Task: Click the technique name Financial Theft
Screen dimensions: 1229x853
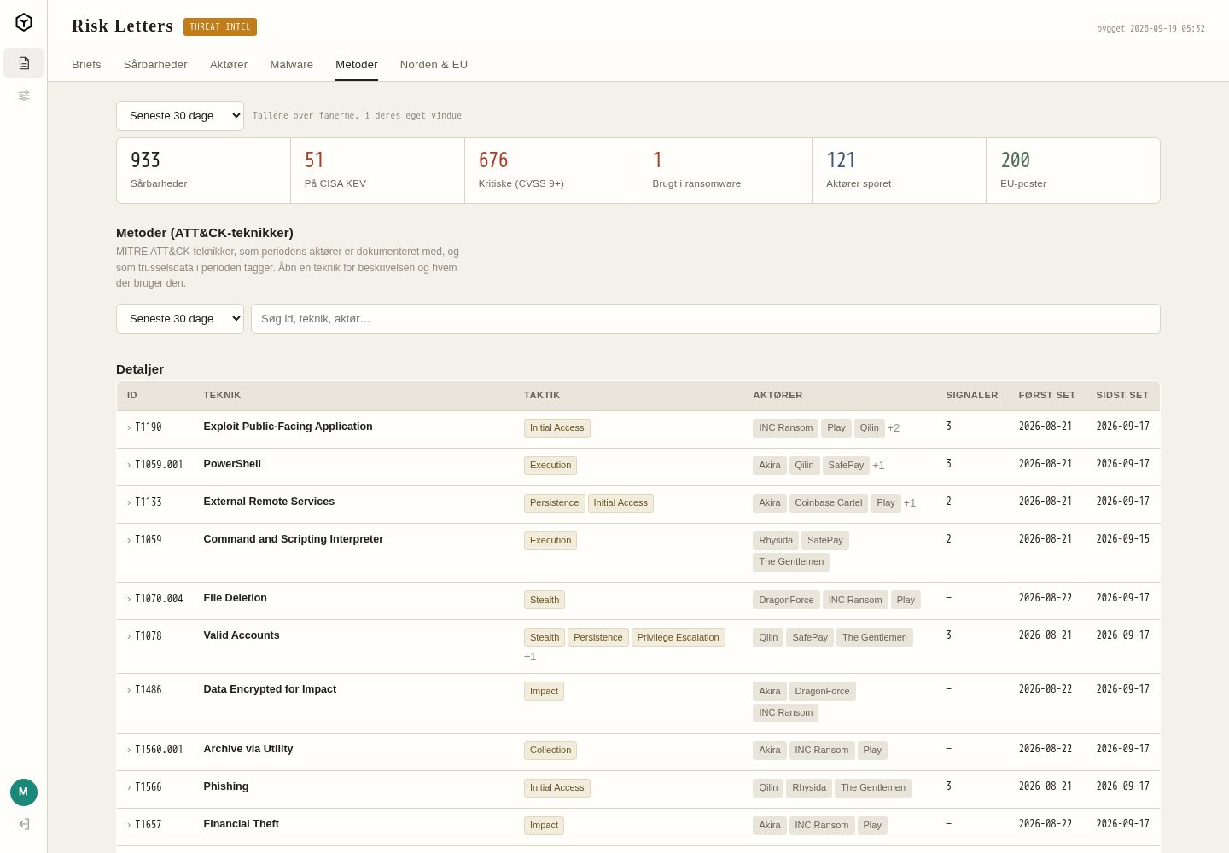Action: 242,824
